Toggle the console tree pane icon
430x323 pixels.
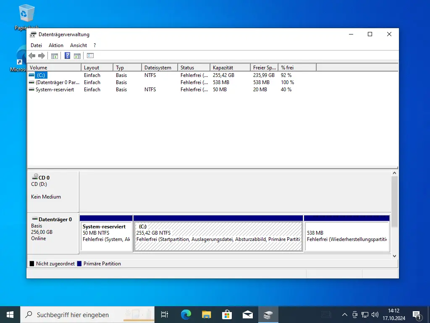[55, 56]
